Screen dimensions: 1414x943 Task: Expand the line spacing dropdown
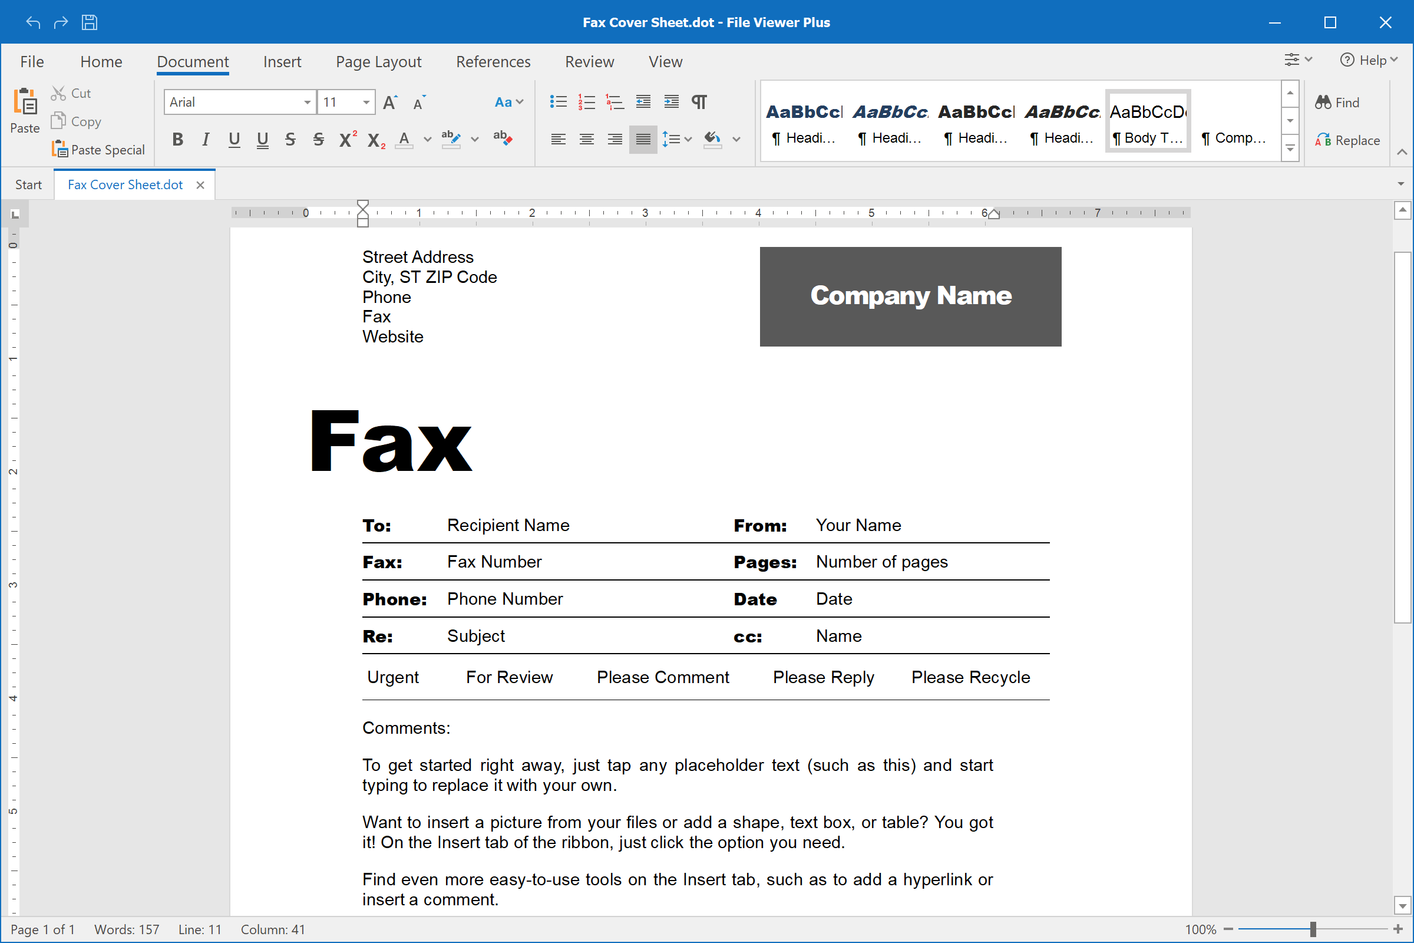(x=688, y=140)
